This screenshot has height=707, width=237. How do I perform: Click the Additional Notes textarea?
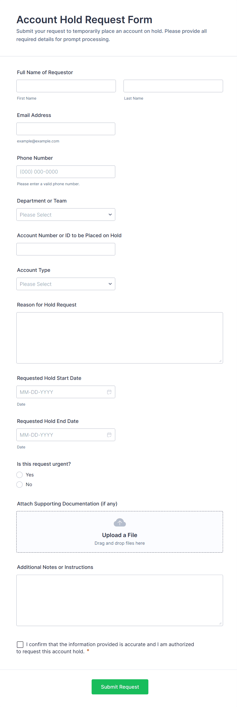(120, 600)
